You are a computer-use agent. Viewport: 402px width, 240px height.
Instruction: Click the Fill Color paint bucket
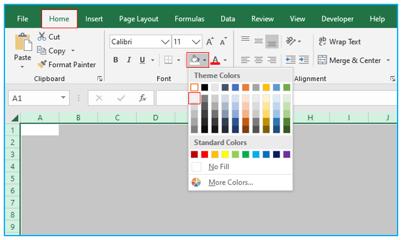tap(195, 60)
